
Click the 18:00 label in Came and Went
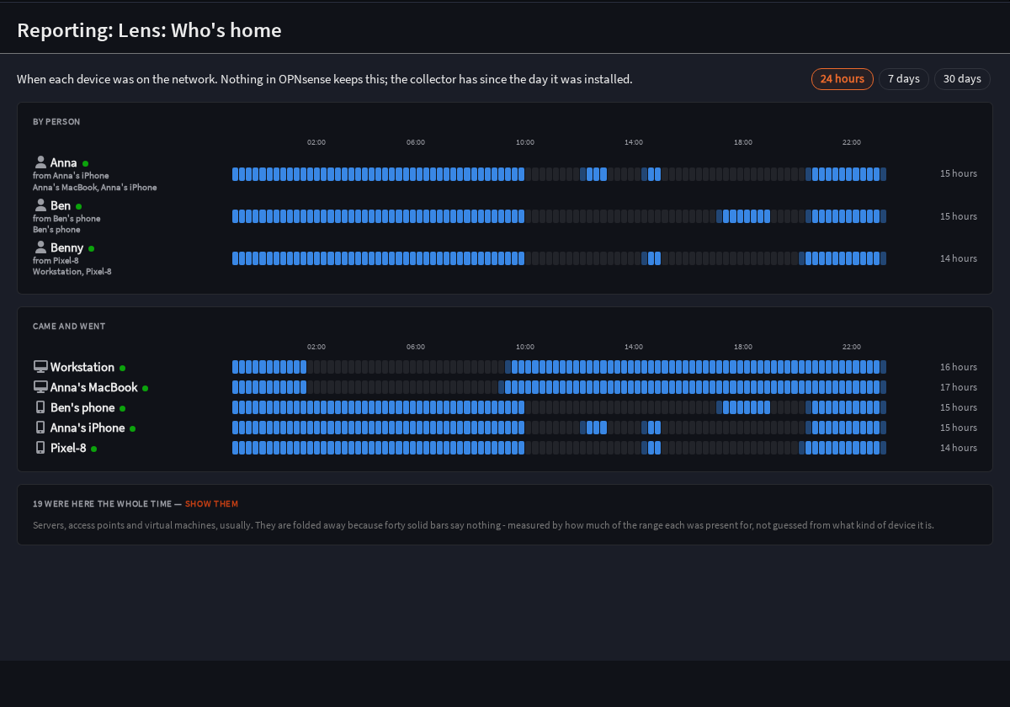pos(743,347)
